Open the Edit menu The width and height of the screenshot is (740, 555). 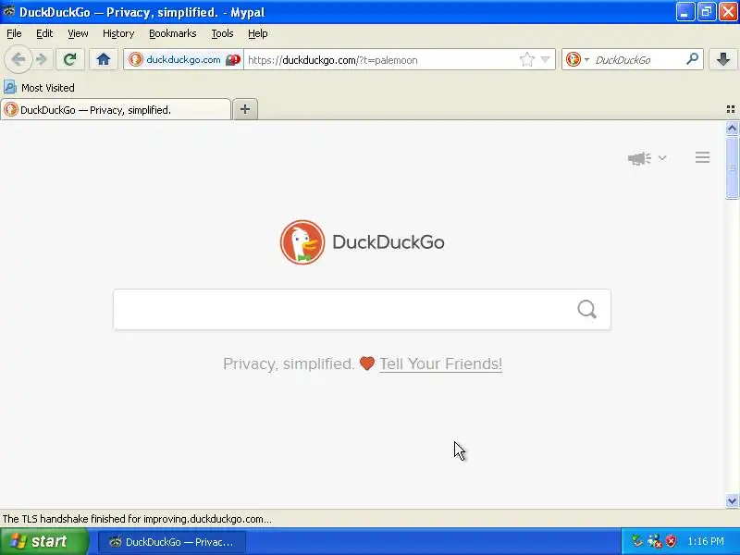click(44, 33)
